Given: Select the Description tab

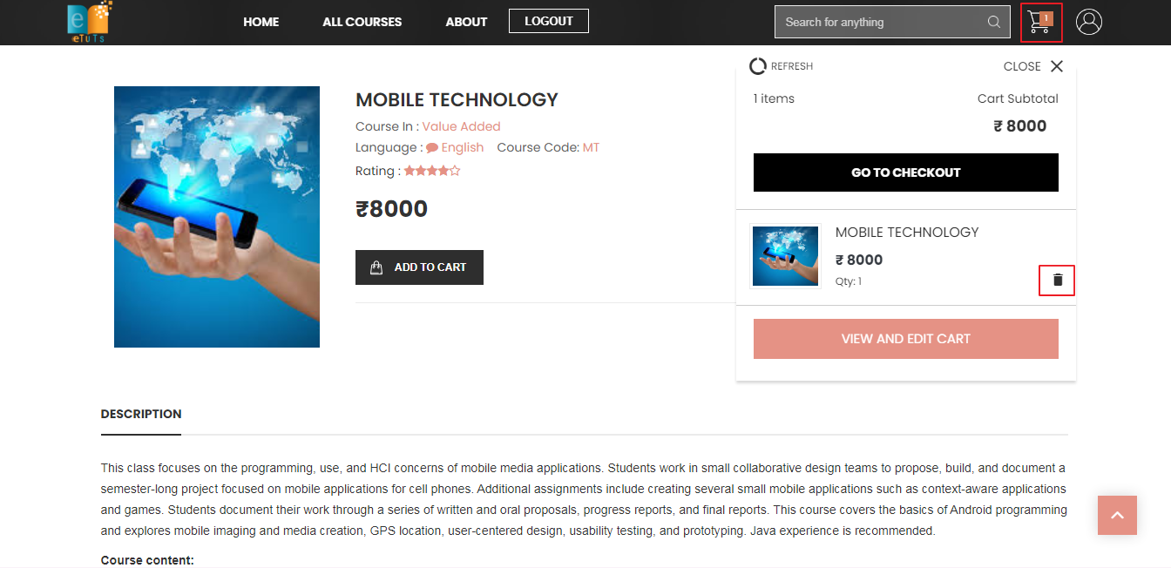Looking at the screenshot, I should coord(141,415).
